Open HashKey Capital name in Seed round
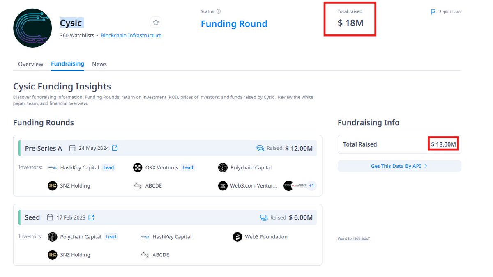493x277 pixels. [172, 237]
